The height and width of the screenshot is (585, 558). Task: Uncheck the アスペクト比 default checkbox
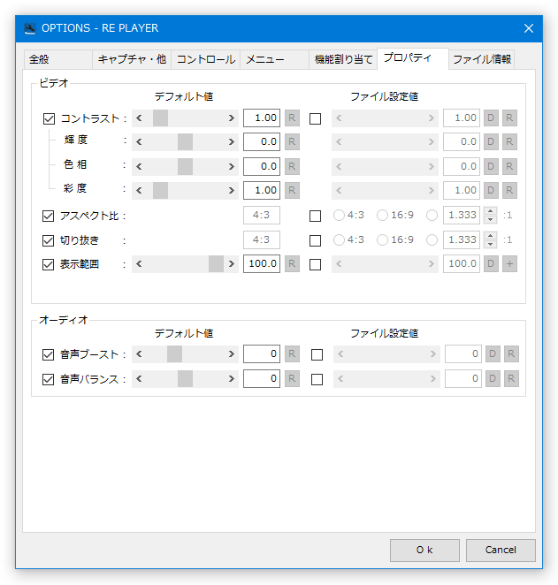tap(48, 216)
